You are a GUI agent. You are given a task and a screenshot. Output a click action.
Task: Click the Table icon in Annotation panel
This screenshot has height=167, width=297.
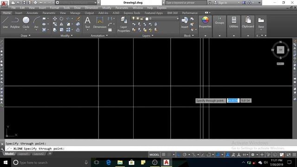tap(110, 30)
